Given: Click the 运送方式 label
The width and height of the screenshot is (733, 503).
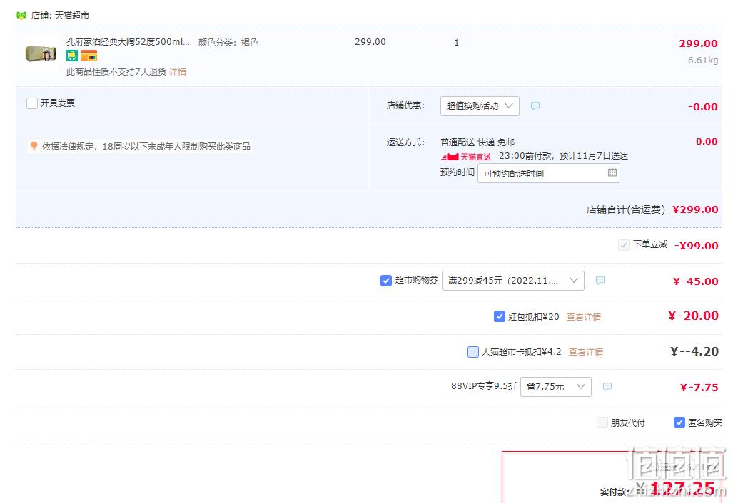Looking at the screenshot, I should pos(406,142).
